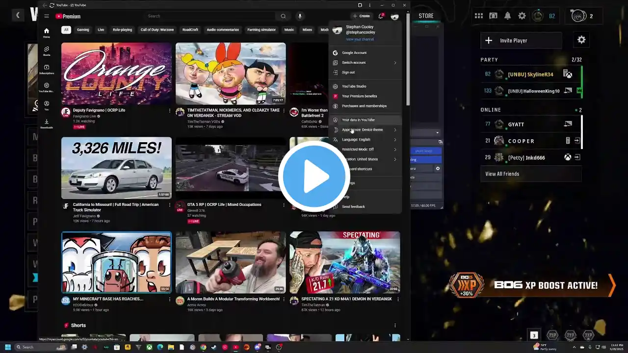Select Call of Duty: Warzone chip
The height and width of the screenshot is (353, 628).
157,30
